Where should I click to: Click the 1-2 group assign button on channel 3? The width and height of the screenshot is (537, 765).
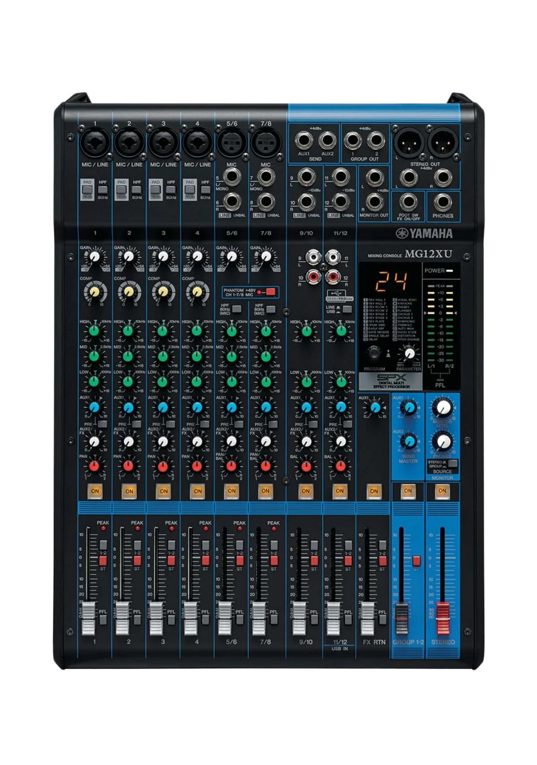[x=171, y=545]
